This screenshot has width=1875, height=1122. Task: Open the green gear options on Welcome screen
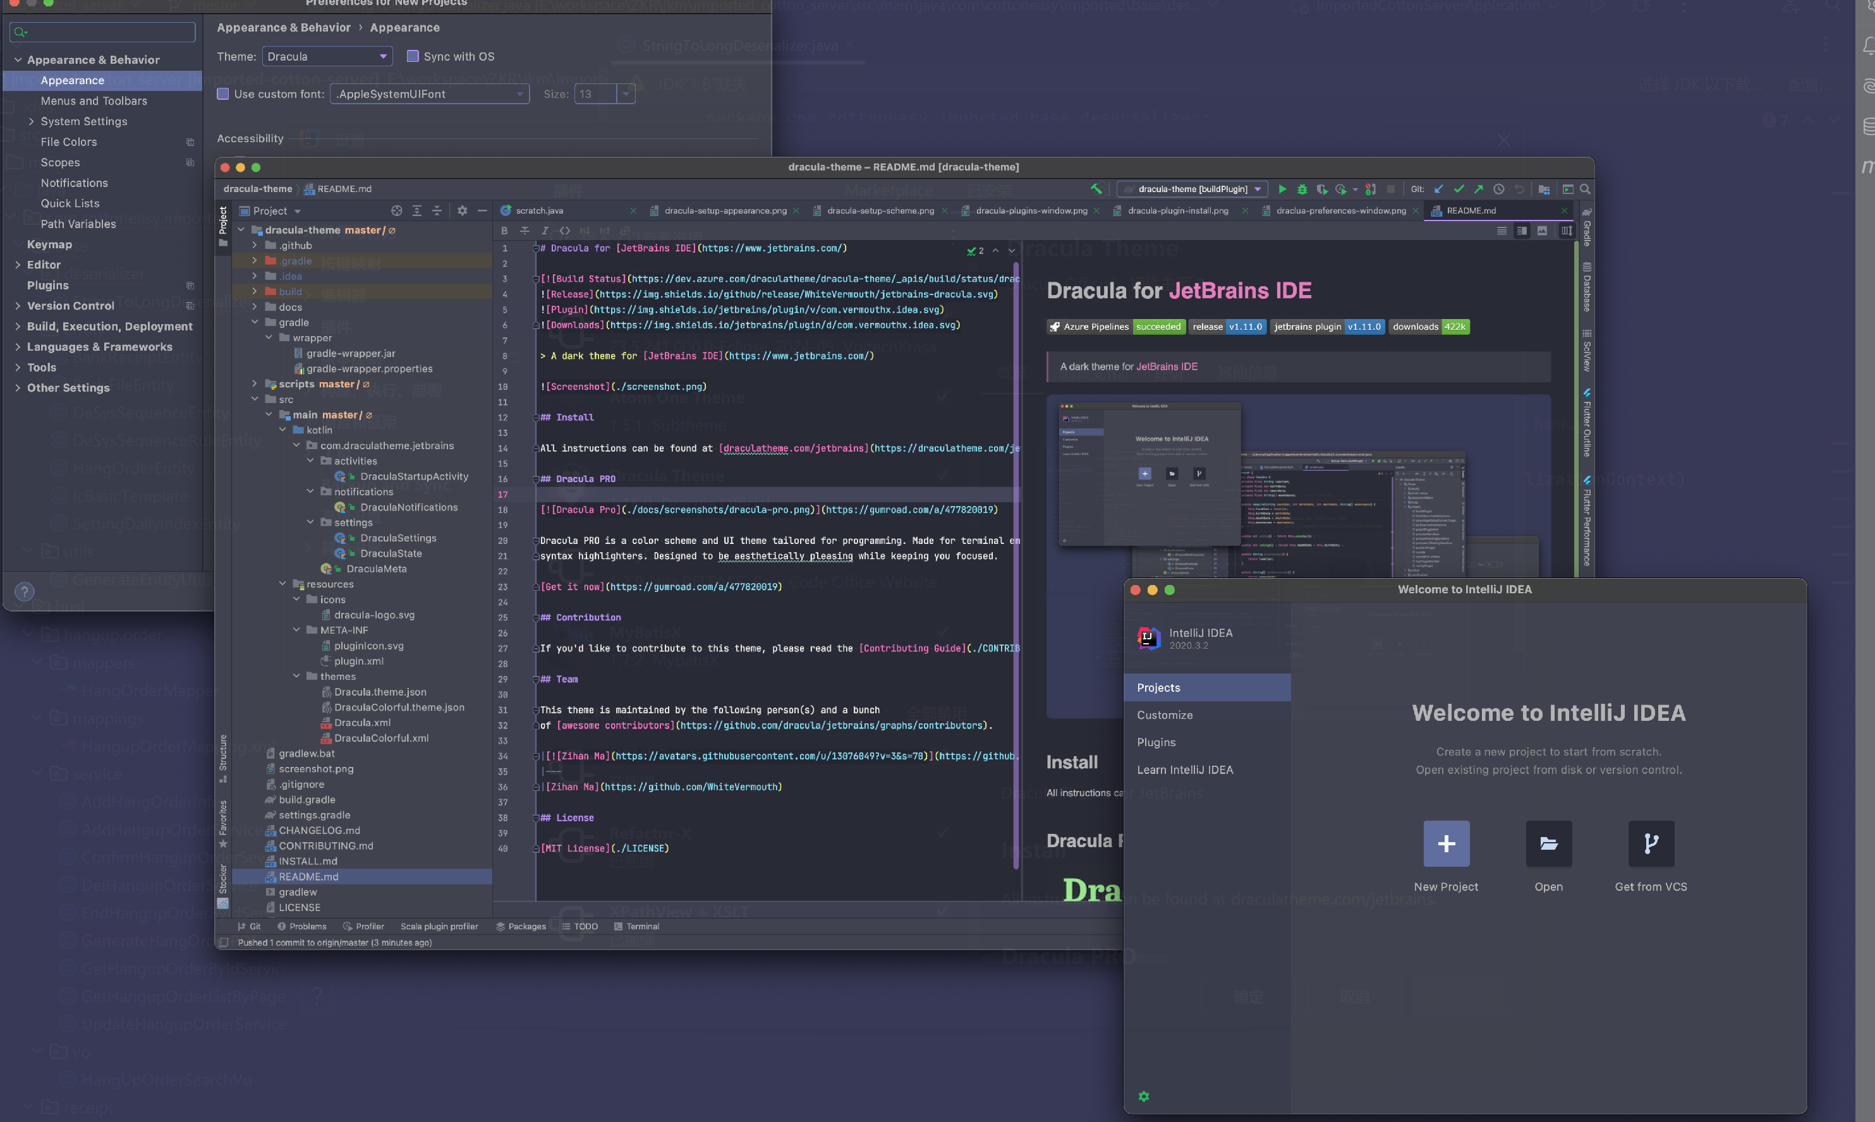1143,1096
